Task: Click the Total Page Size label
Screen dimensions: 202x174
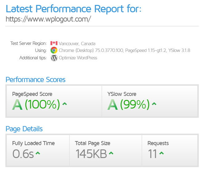Action: coord(93,143)
